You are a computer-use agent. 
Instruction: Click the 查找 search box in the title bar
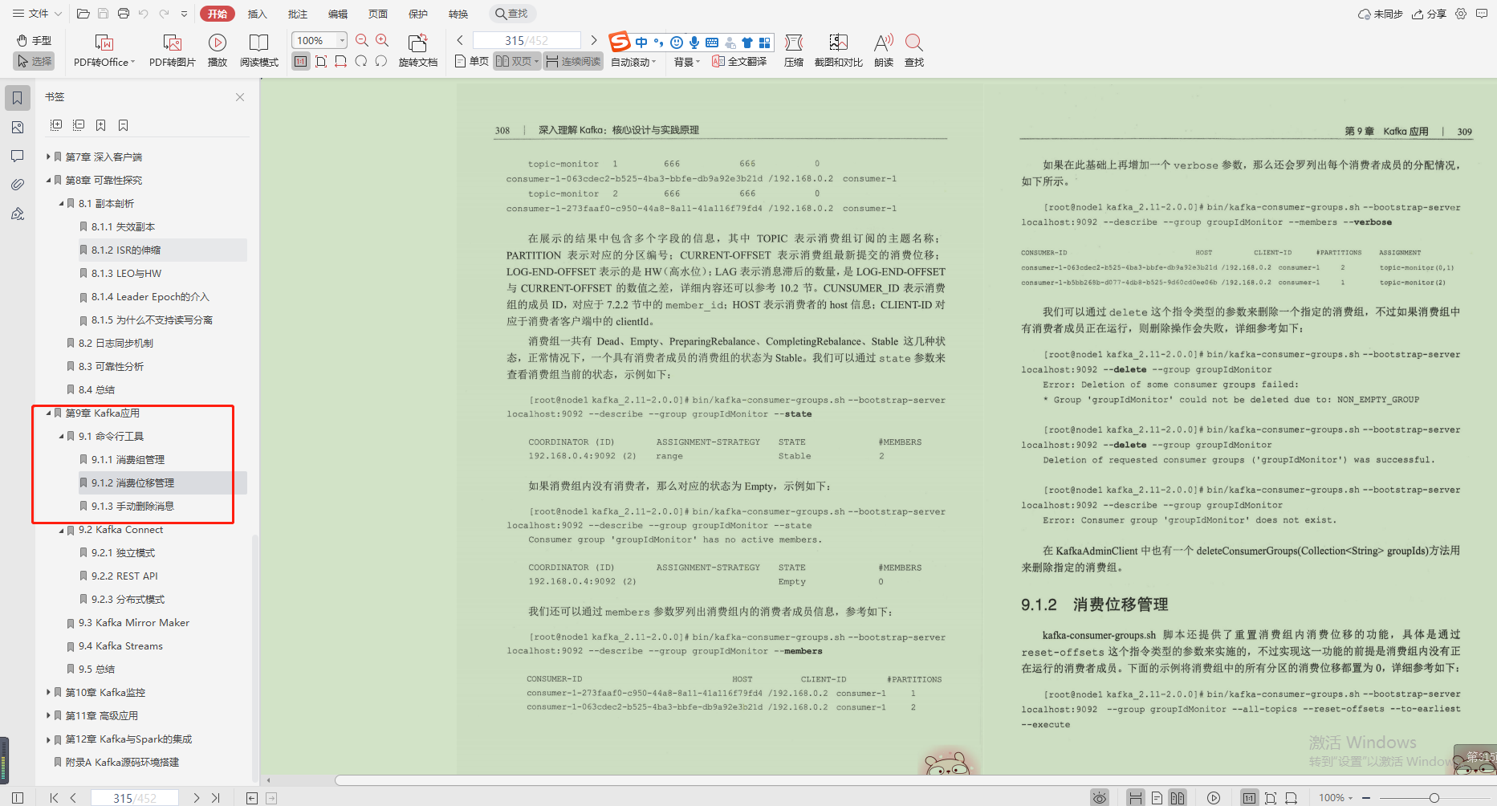512,14
